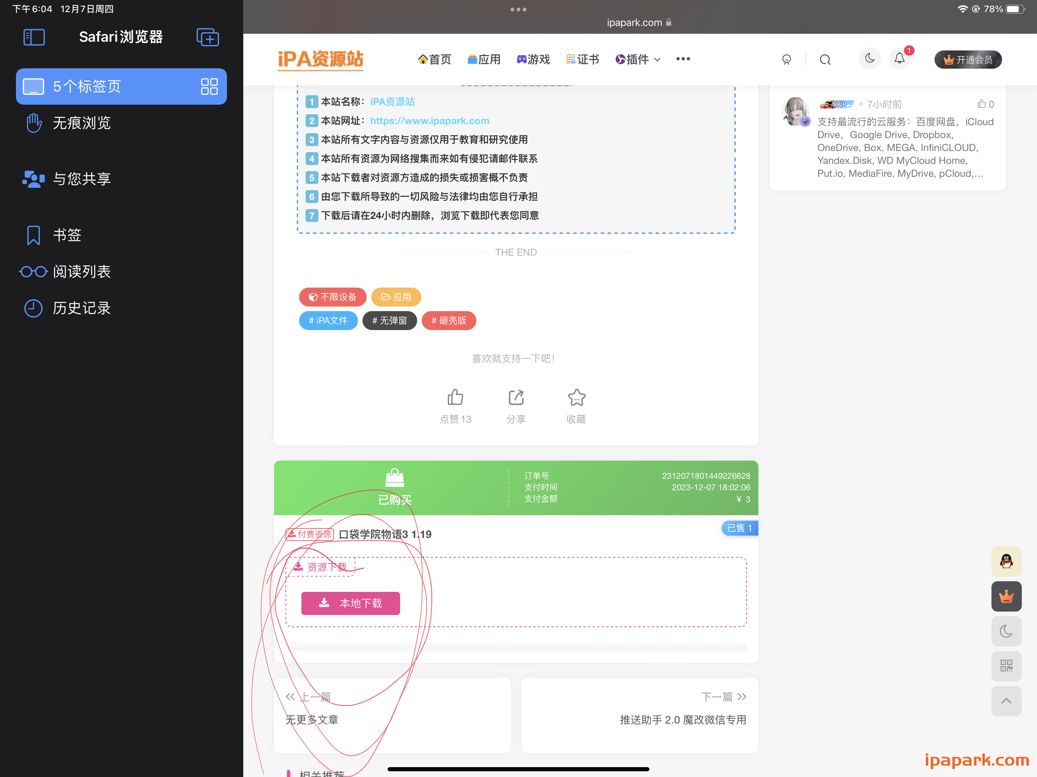Toggle dark mode with the header moon icon
Screen dimensions: 1037x777
click(870, 58)
